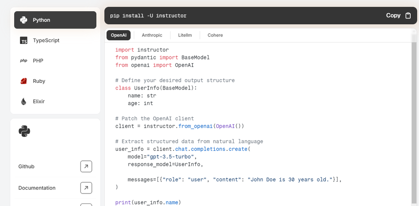
Task: Copy the pip install command
Action: [x=398, y=15]
